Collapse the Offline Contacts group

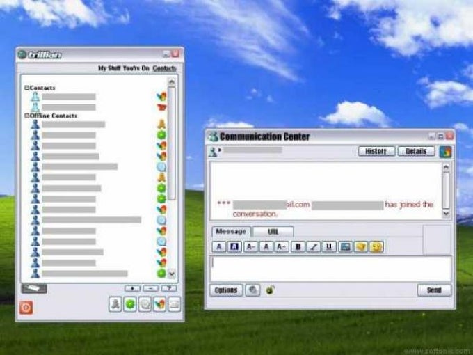coord(26,116)
